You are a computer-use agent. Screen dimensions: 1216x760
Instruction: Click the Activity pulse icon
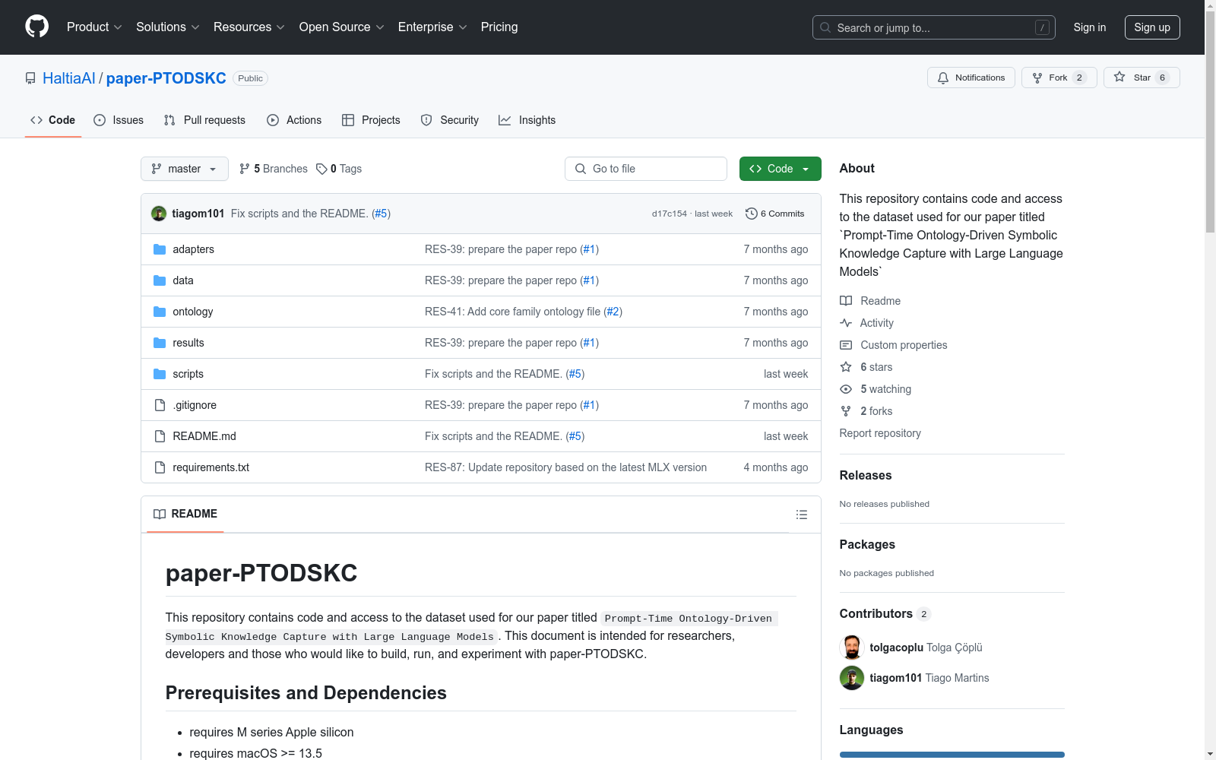pyautogui.click(x=846, y=323)
